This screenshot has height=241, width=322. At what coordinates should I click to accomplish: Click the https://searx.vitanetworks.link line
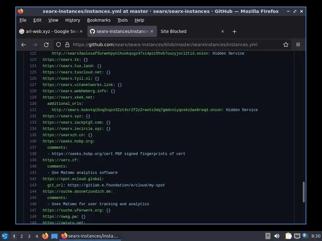82,85
